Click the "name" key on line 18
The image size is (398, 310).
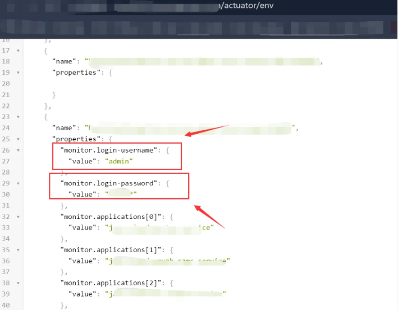[x=64, y=61]
